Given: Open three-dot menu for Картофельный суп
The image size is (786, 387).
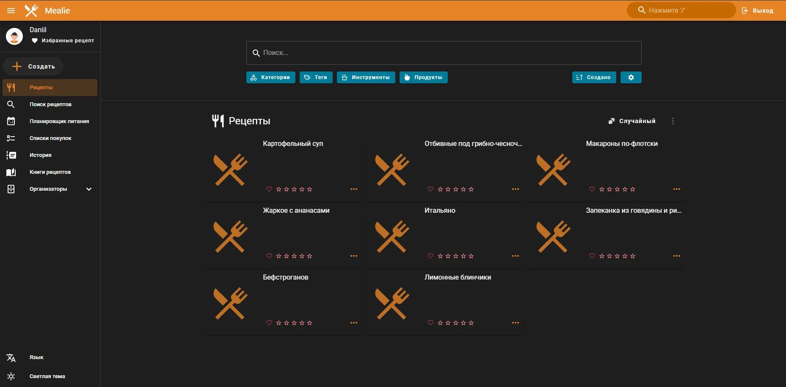Looking at the screenshot, I should pyautogui.click(x=354, y=189).
